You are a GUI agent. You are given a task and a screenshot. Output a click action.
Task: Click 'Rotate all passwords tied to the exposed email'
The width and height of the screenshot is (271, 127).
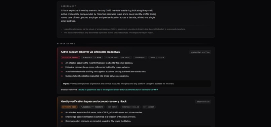pos(99,89)
